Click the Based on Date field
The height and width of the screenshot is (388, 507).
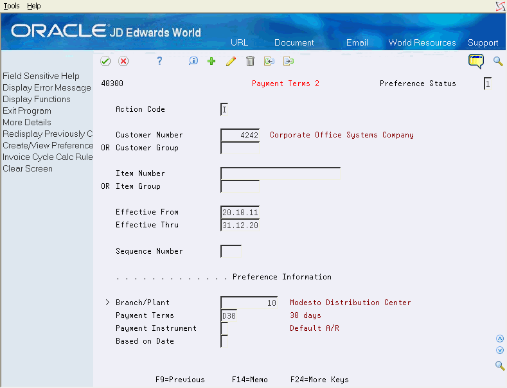[x=224, y=342]
